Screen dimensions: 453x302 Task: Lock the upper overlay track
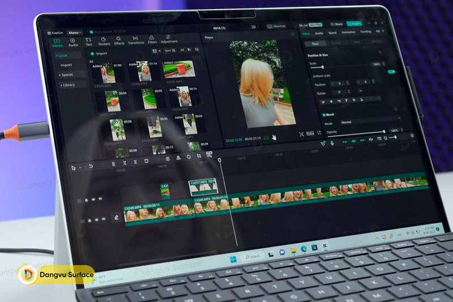[x=87, y=200]
